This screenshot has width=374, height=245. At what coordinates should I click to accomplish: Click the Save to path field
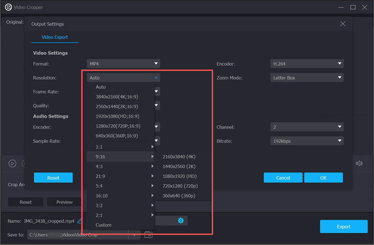click(78, 235)
